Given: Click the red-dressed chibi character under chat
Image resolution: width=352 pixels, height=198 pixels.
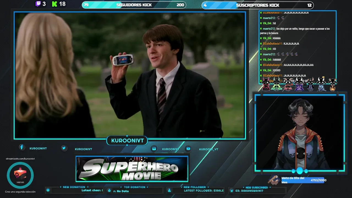Looking at the screenshot, I should pyautogui.click(x=266, y=84).
